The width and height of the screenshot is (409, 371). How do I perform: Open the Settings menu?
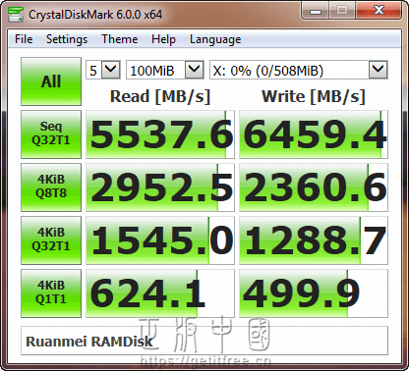click(67, 39)
